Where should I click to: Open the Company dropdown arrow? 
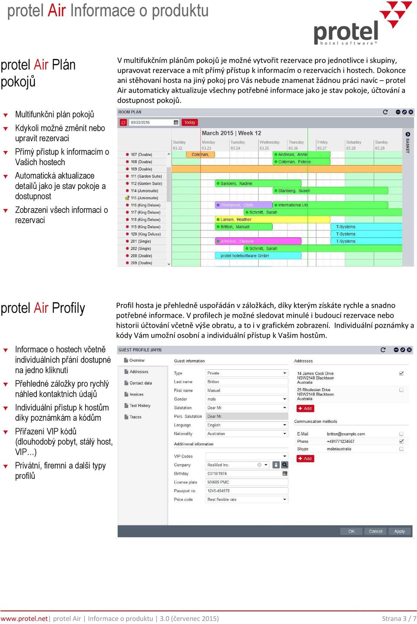coord(266,465)
